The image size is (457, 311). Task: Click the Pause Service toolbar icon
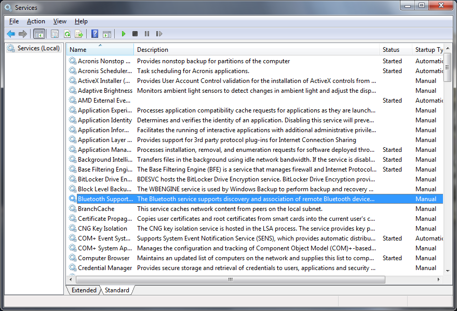point(147,34)
